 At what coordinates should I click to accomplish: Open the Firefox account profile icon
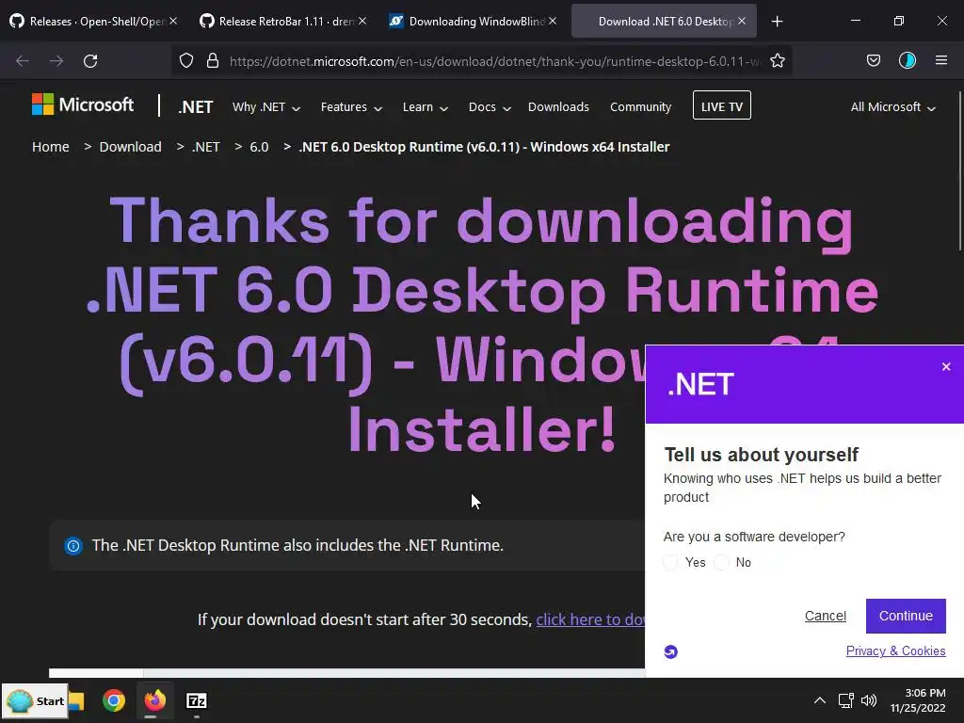907,60
